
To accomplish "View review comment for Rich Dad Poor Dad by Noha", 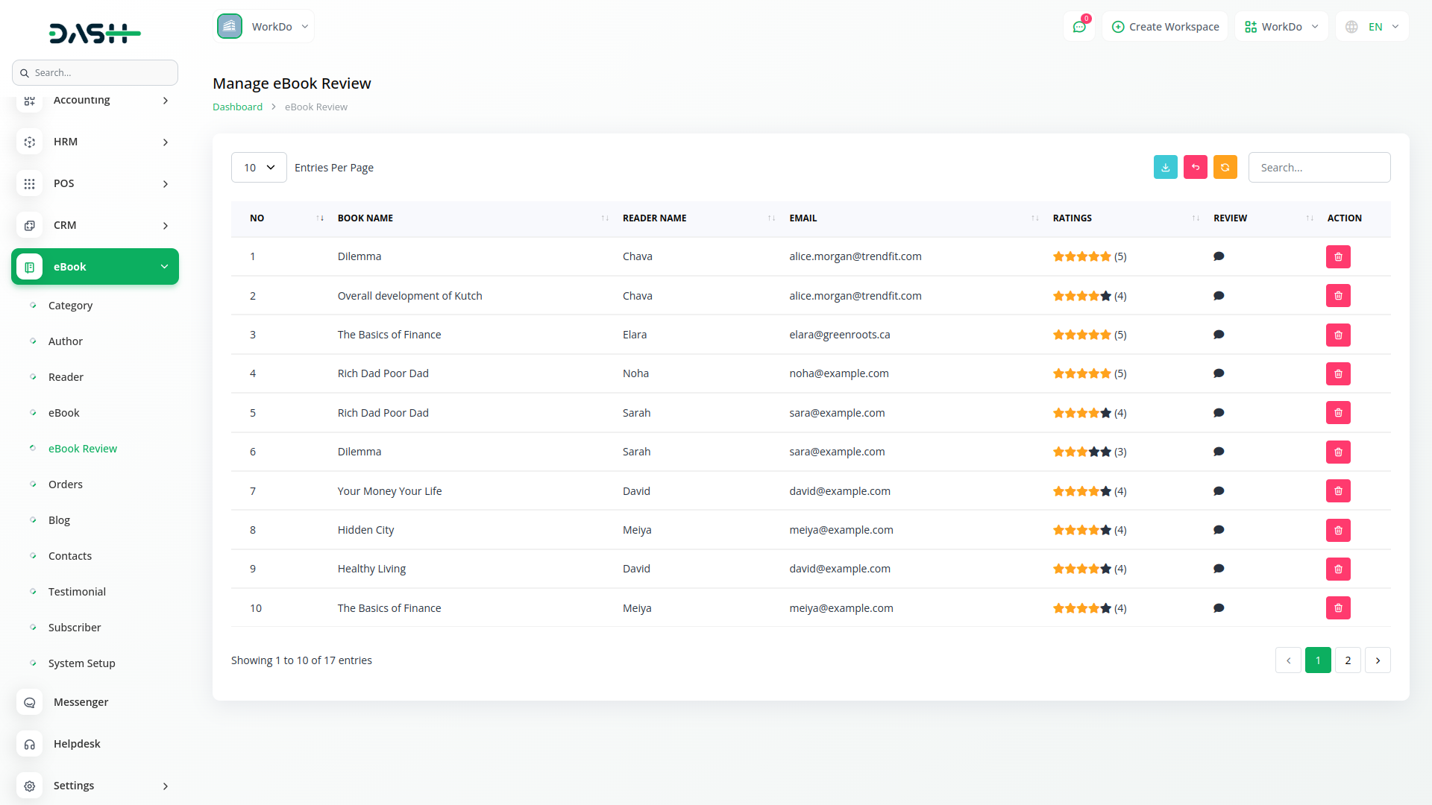I will coord(1219,373).
